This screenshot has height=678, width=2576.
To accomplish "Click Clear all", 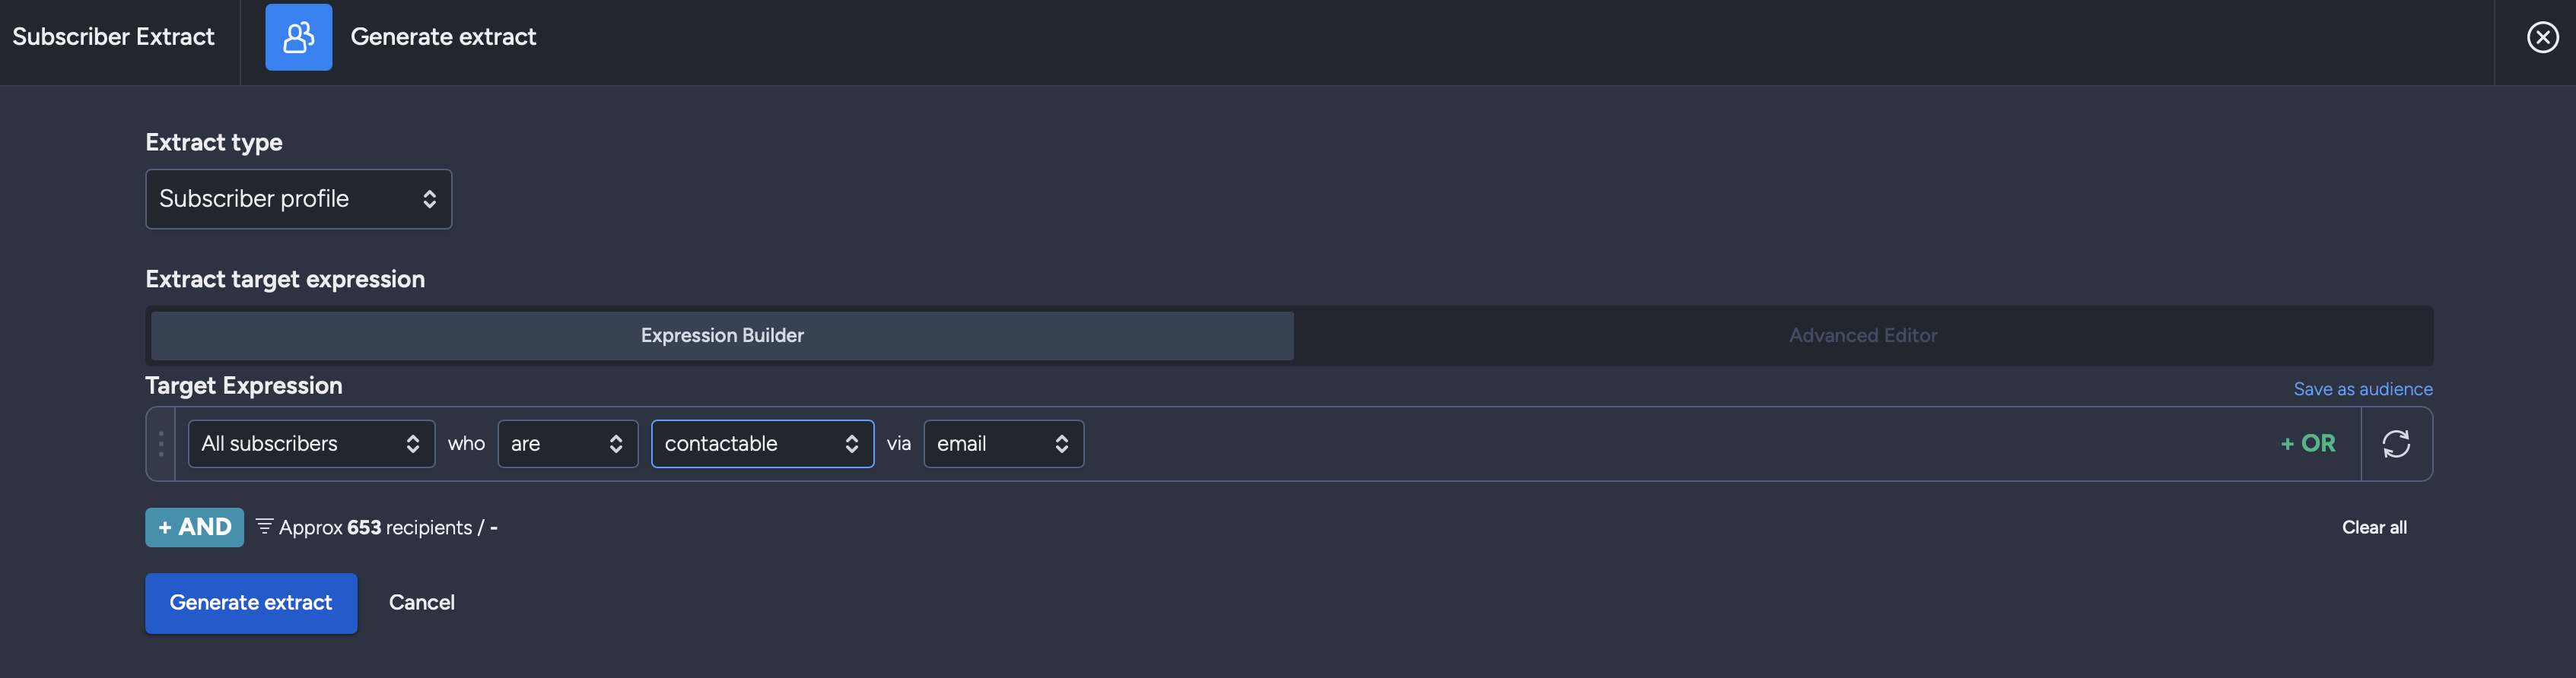I will coord(2374,528).
